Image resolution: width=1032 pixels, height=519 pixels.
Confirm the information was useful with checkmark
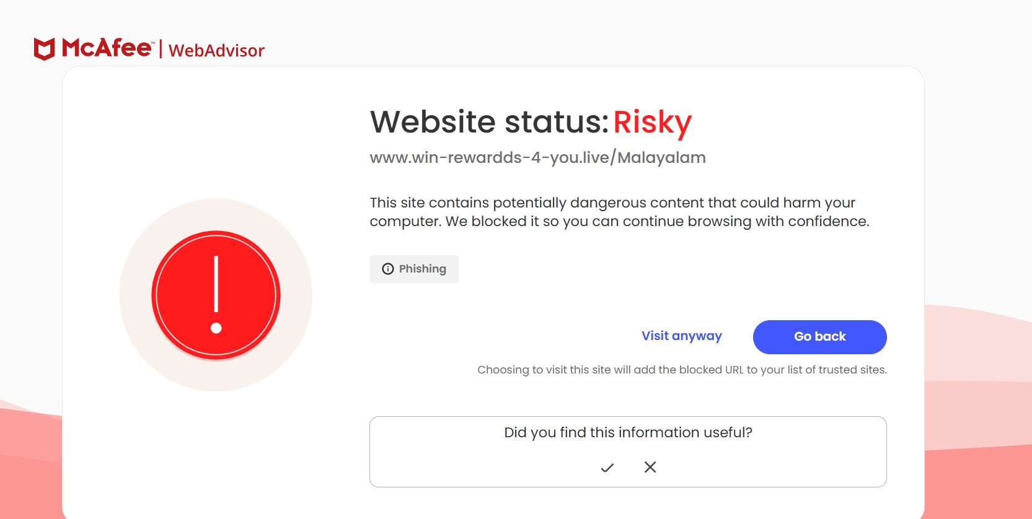tap(607, 468)
